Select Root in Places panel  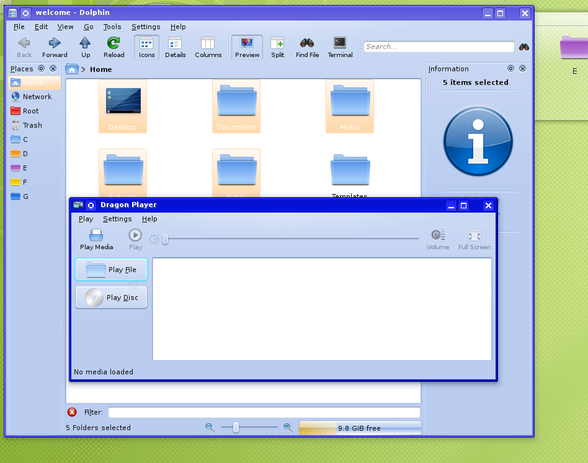point(34,111)
